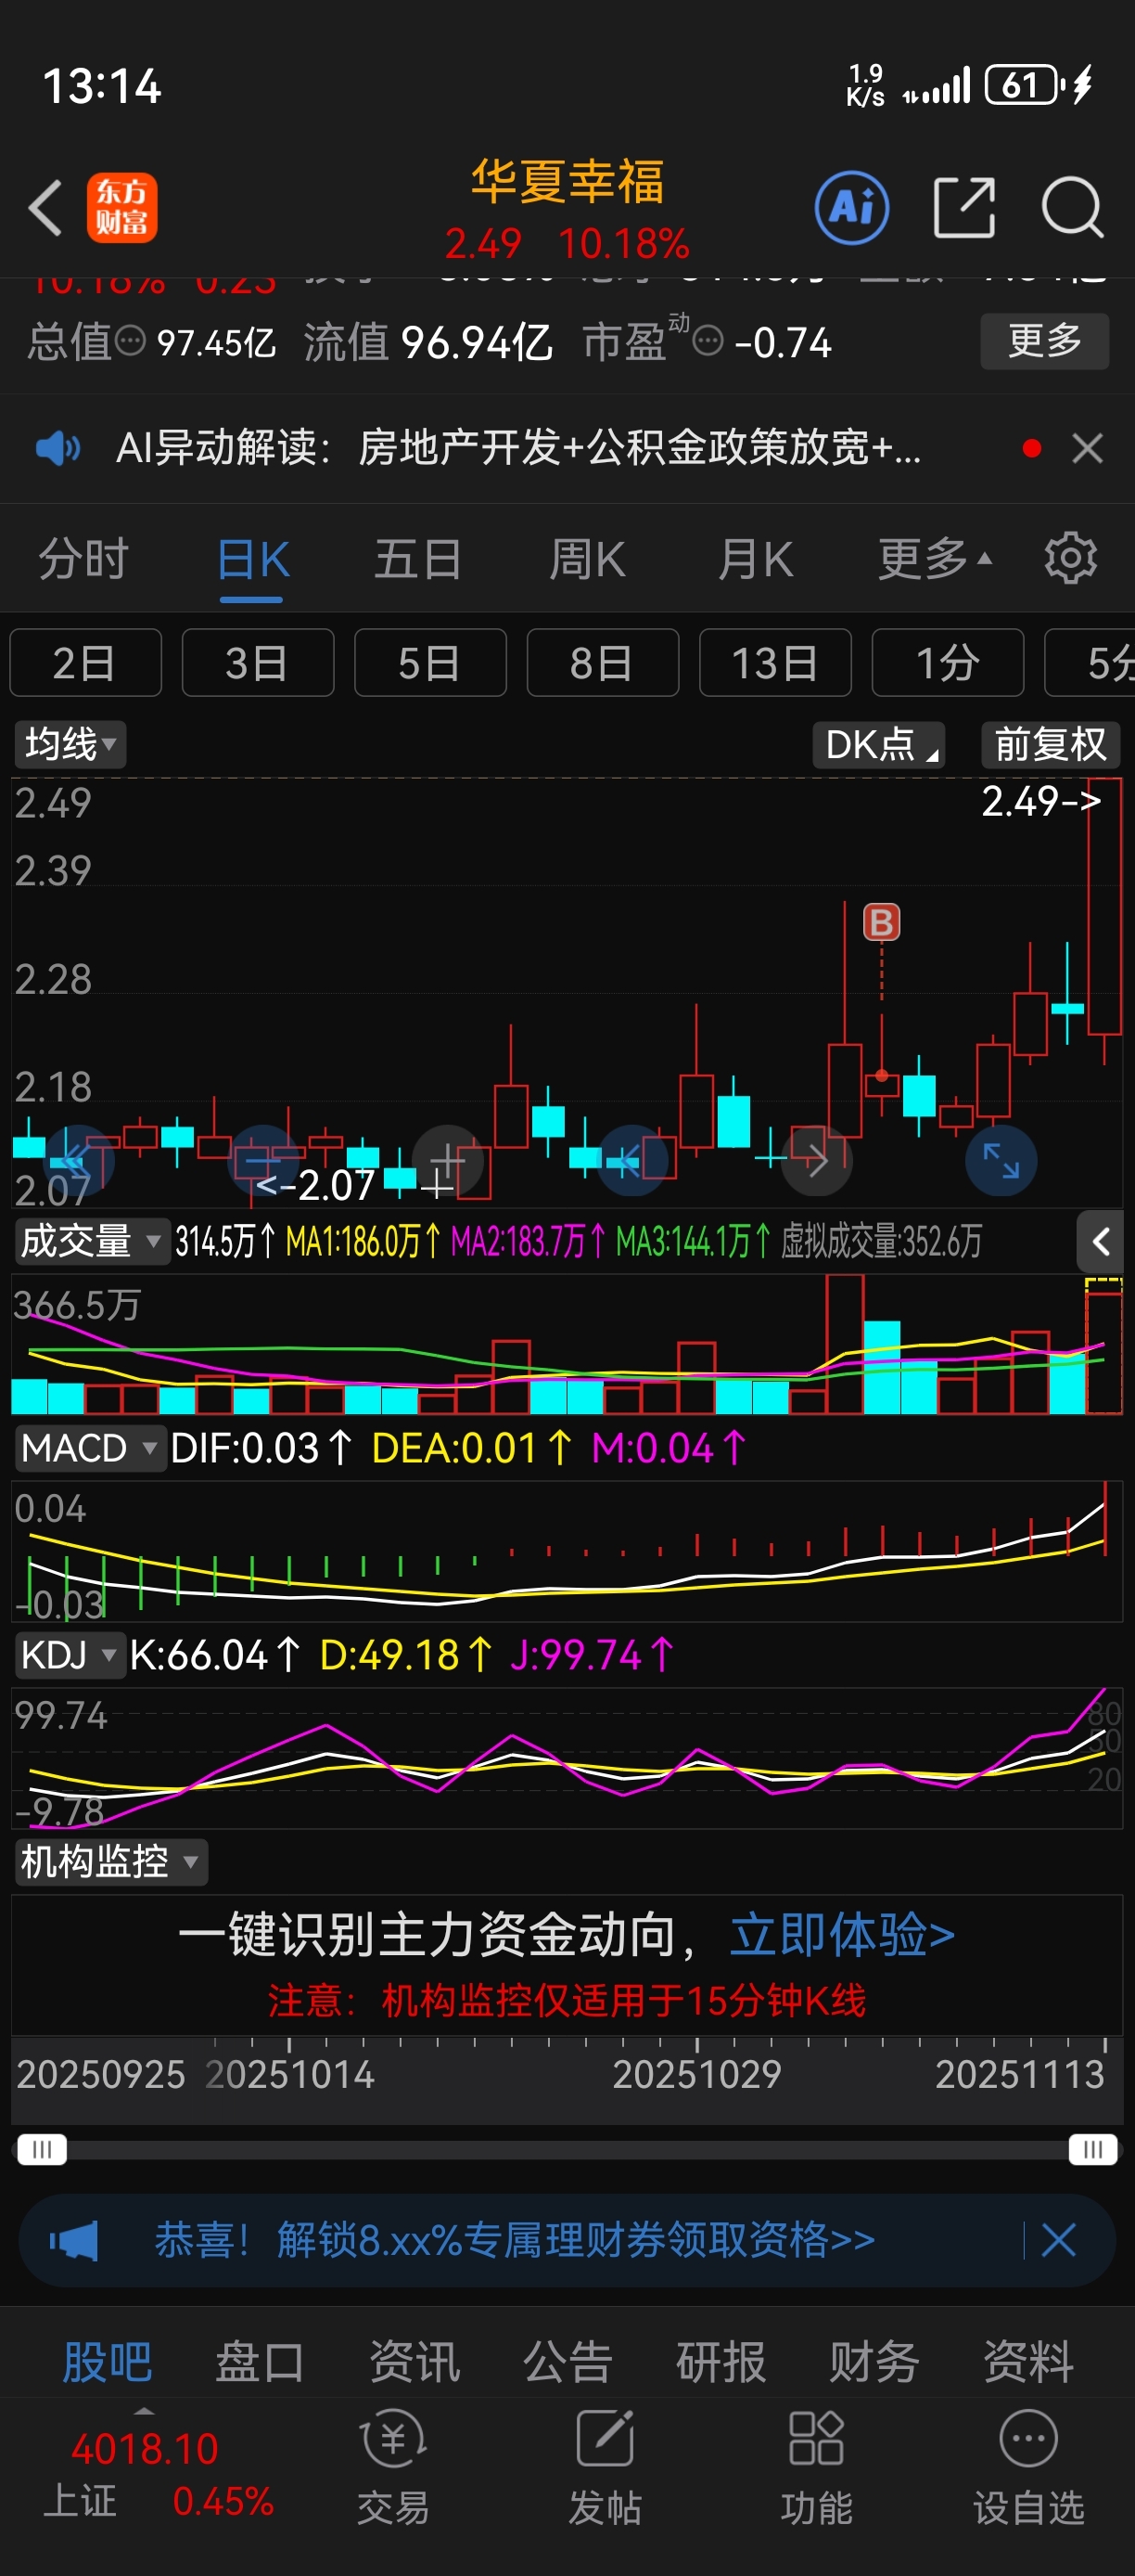Switch to 周K chart tab
The image size is (1135, 2576).
pyautogui.click(x=588, y=558)
